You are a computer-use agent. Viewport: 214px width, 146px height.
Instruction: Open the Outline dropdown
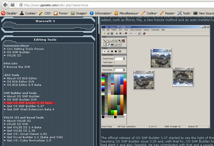(x=149, y=13)
